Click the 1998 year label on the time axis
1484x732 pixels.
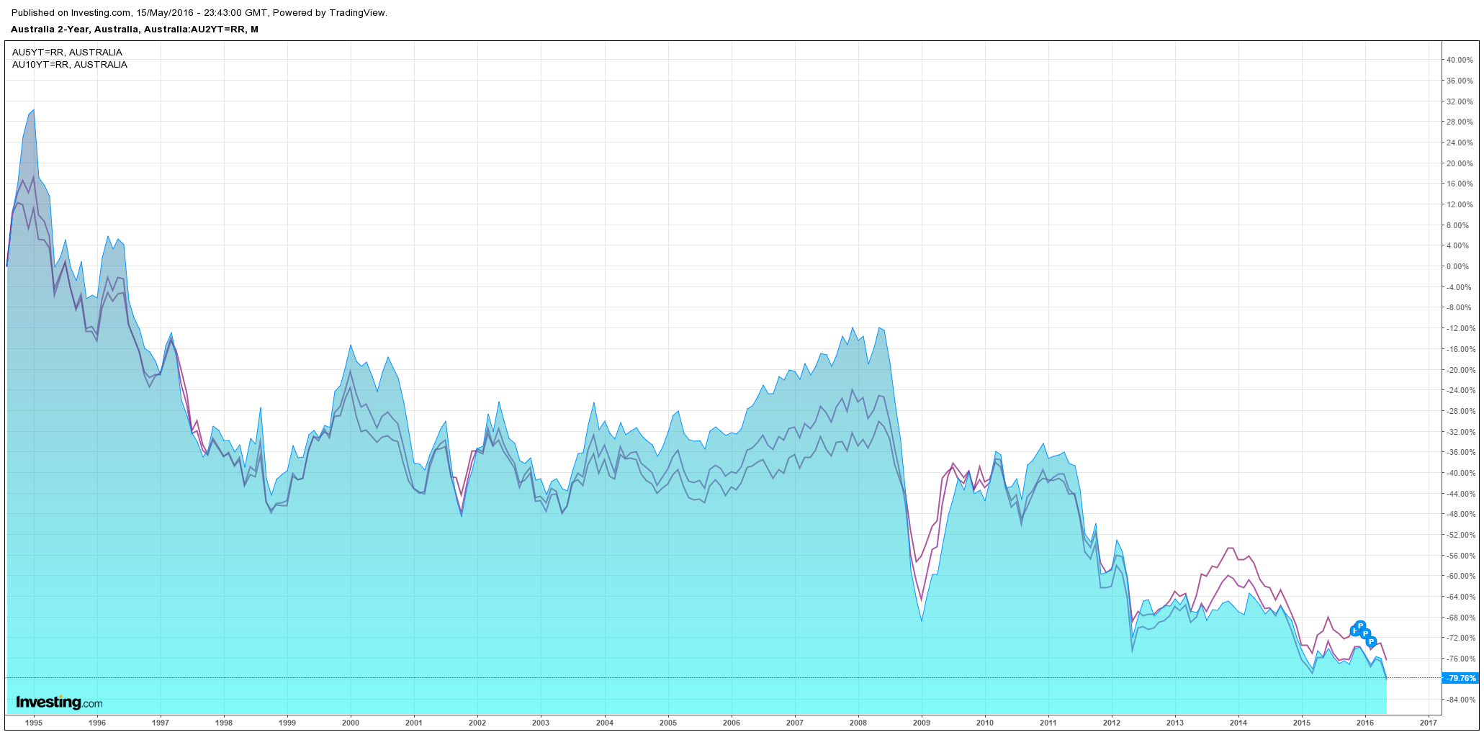click(x=224, y=723)
